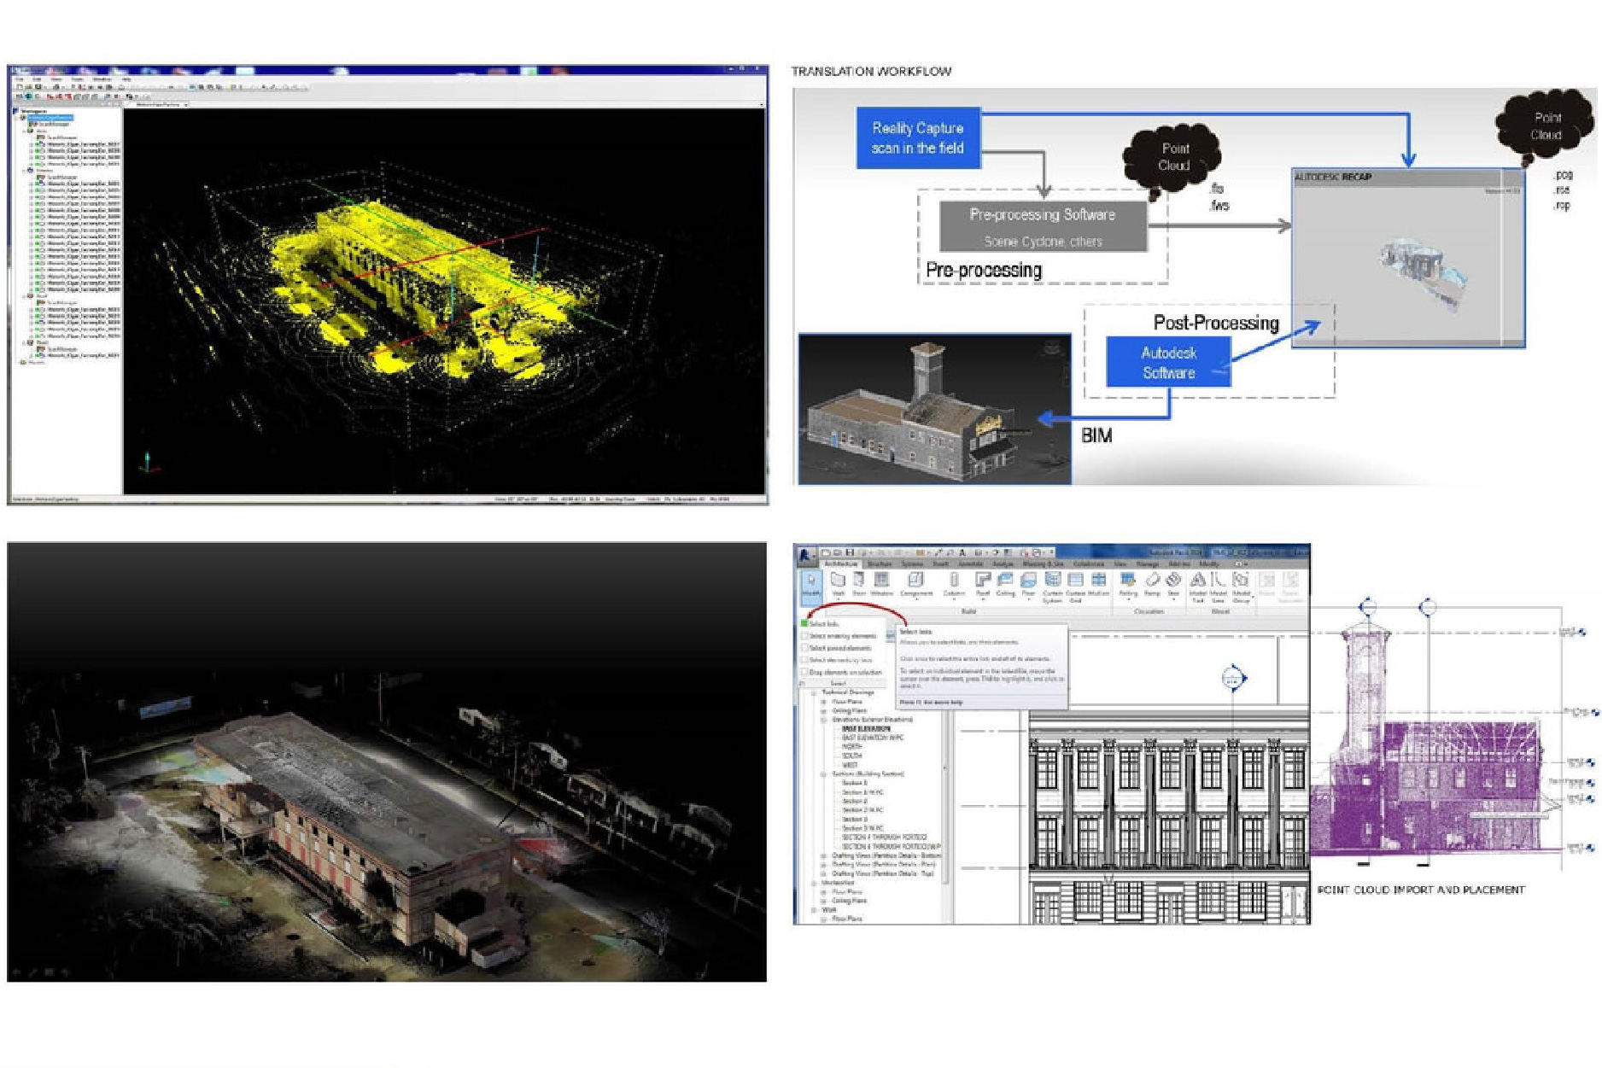
Task: Click the Workspace root icon in scan software tree
Action: [x=15, y=111]
